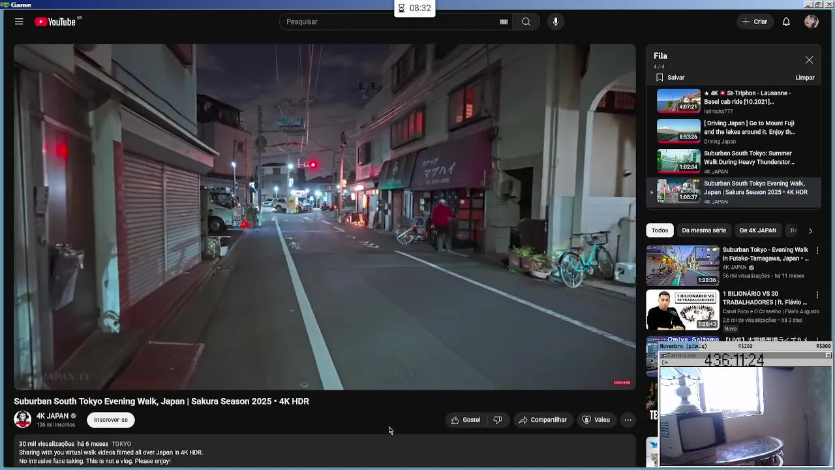Open the 4K JAPAN channel avatar
This screenshot has width=835, height=470.
[x=23, y=420]
